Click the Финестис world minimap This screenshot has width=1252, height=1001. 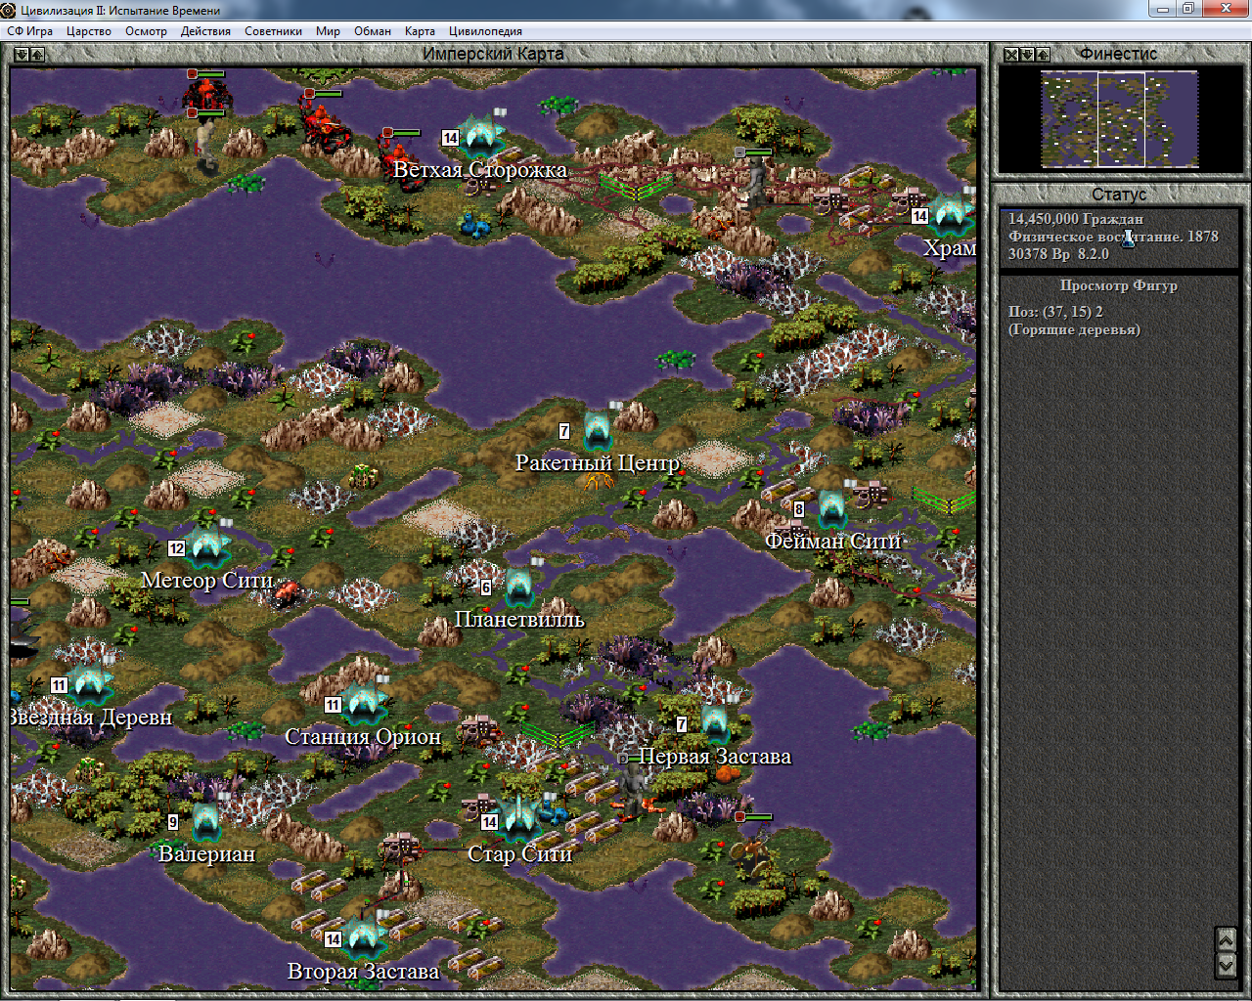[x=1120, y=119]
